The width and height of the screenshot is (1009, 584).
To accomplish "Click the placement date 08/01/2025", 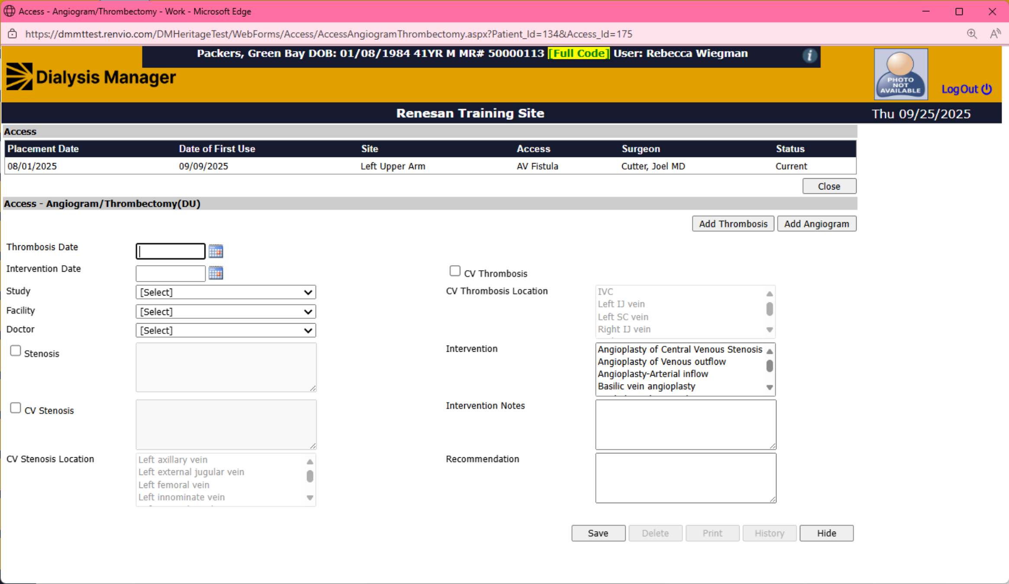I will point(32,166).
